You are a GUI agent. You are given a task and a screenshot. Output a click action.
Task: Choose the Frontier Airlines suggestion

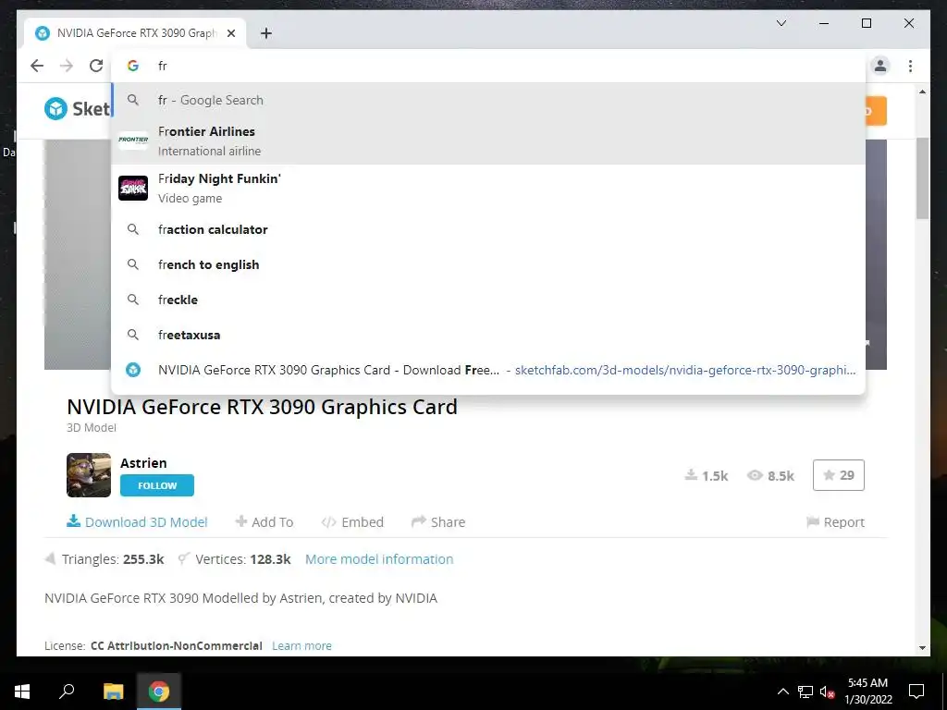(488, 141)
